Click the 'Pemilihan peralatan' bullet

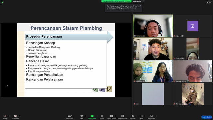(39, 71)
